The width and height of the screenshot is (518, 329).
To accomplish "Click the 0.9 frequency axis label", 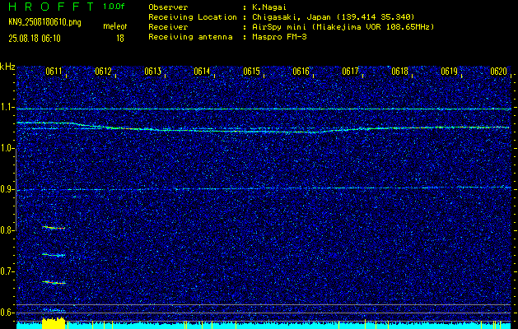I will [x=7, y=189].
